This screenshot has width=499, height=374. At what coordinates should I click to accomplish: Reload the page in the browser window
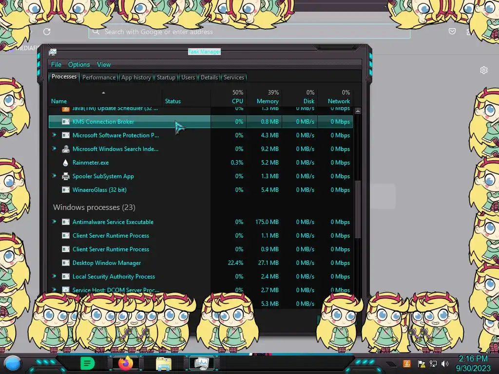tap(47, 32)
